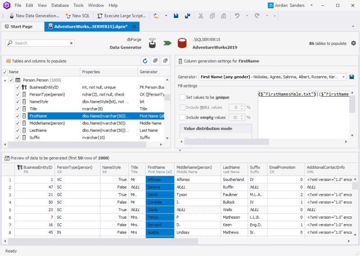The image size is (360, 256).
Task: Click the preview grid horizontal scrollbar
Action: pos(103,241)
